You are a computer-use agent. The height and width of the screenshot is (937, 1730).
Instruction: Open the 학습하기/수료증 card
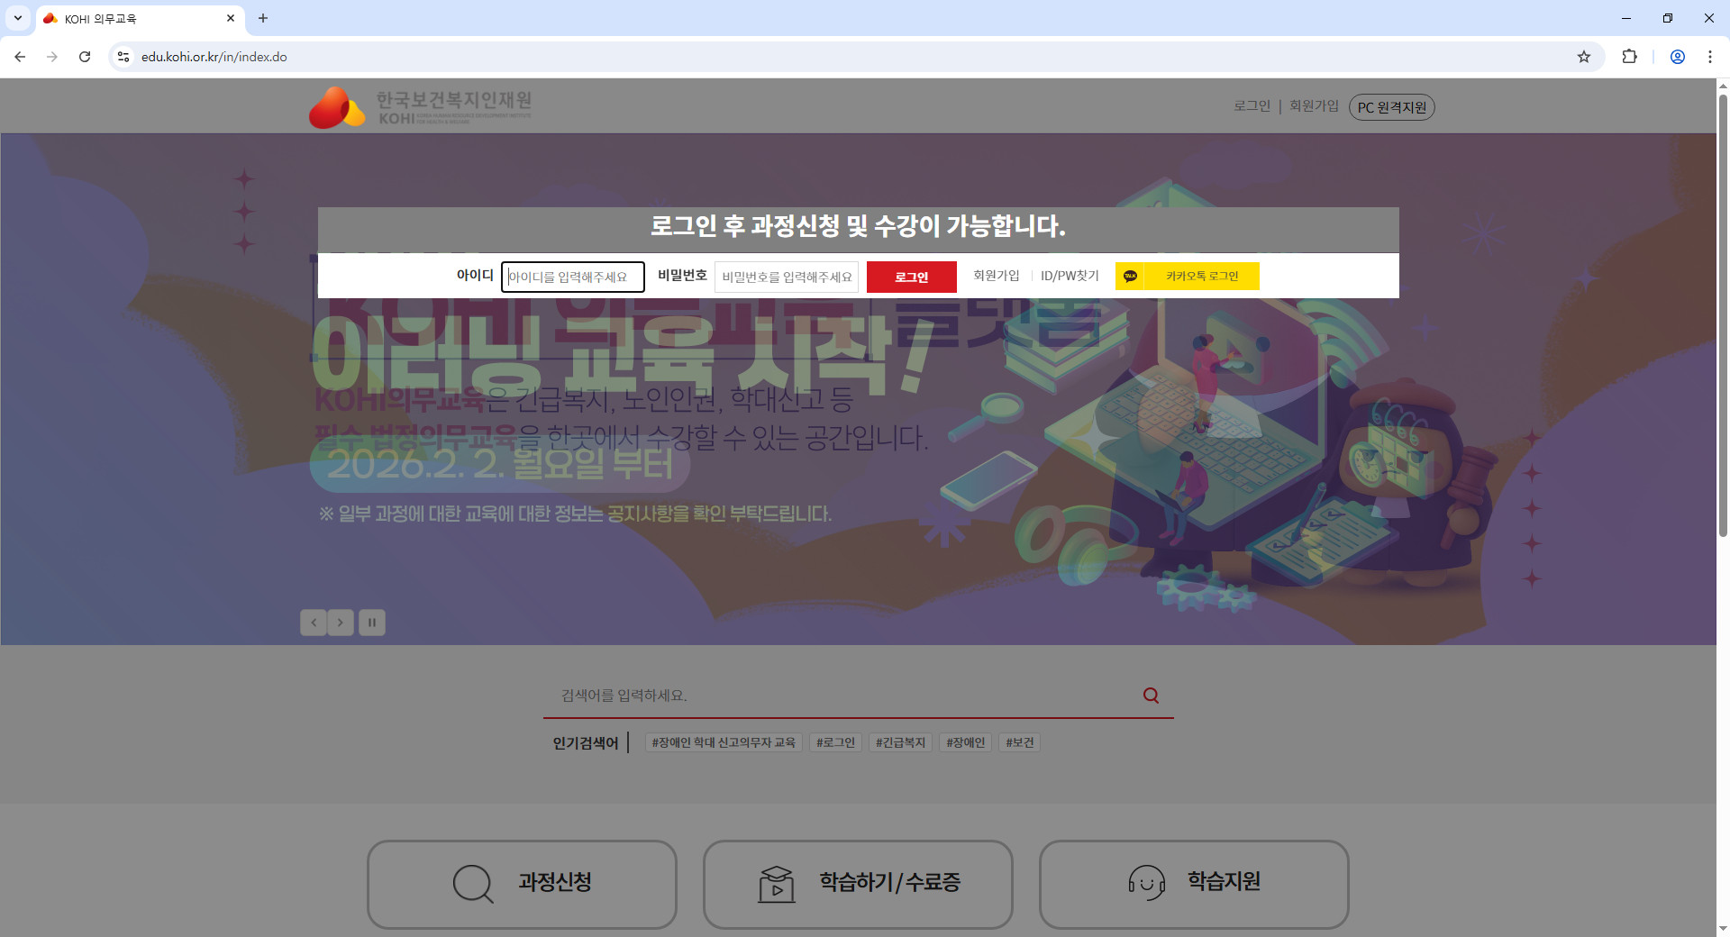coord(858,884)
